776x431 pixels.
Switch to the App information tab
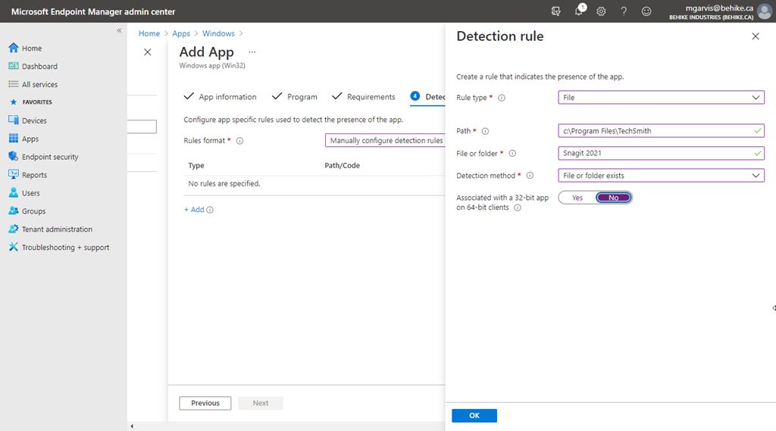[x=221, y=97]
